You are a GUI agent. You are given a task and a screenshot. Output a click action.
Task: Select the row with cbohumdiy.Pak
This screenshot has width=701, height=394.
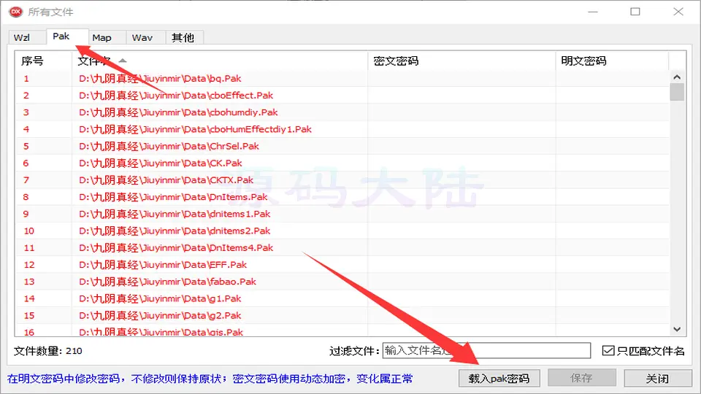coord(342,112)
